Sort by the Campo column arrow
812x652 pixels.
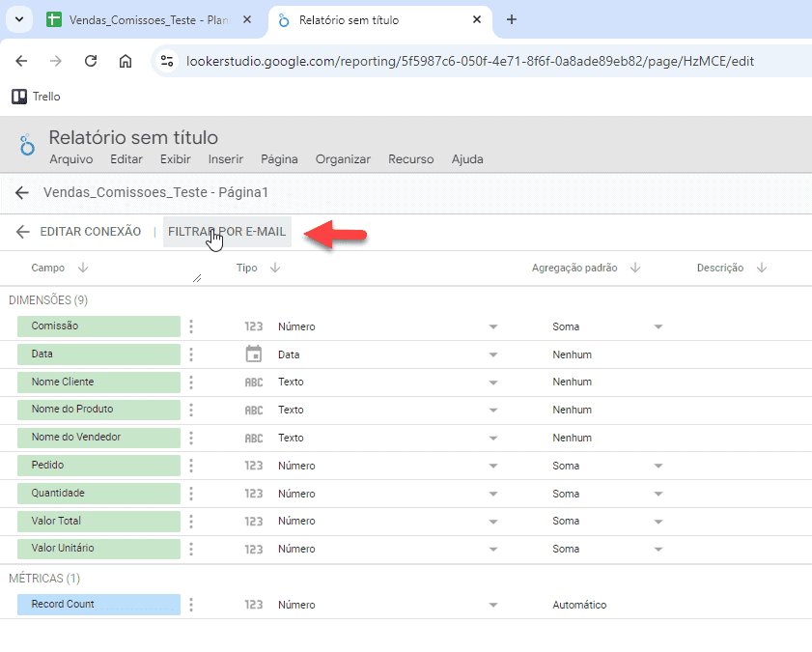82,268
